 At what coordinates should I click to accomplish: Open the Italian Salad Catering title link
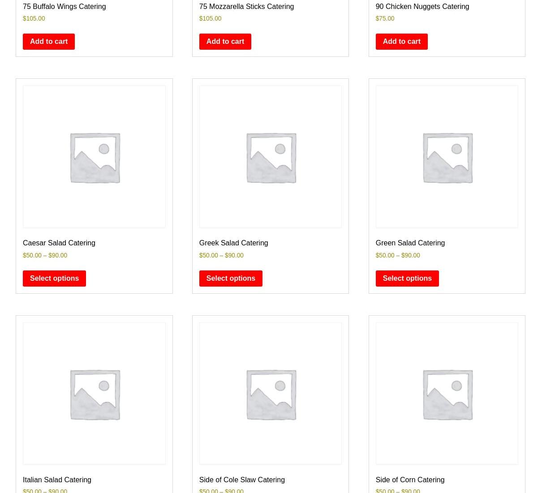pos(57,480)
